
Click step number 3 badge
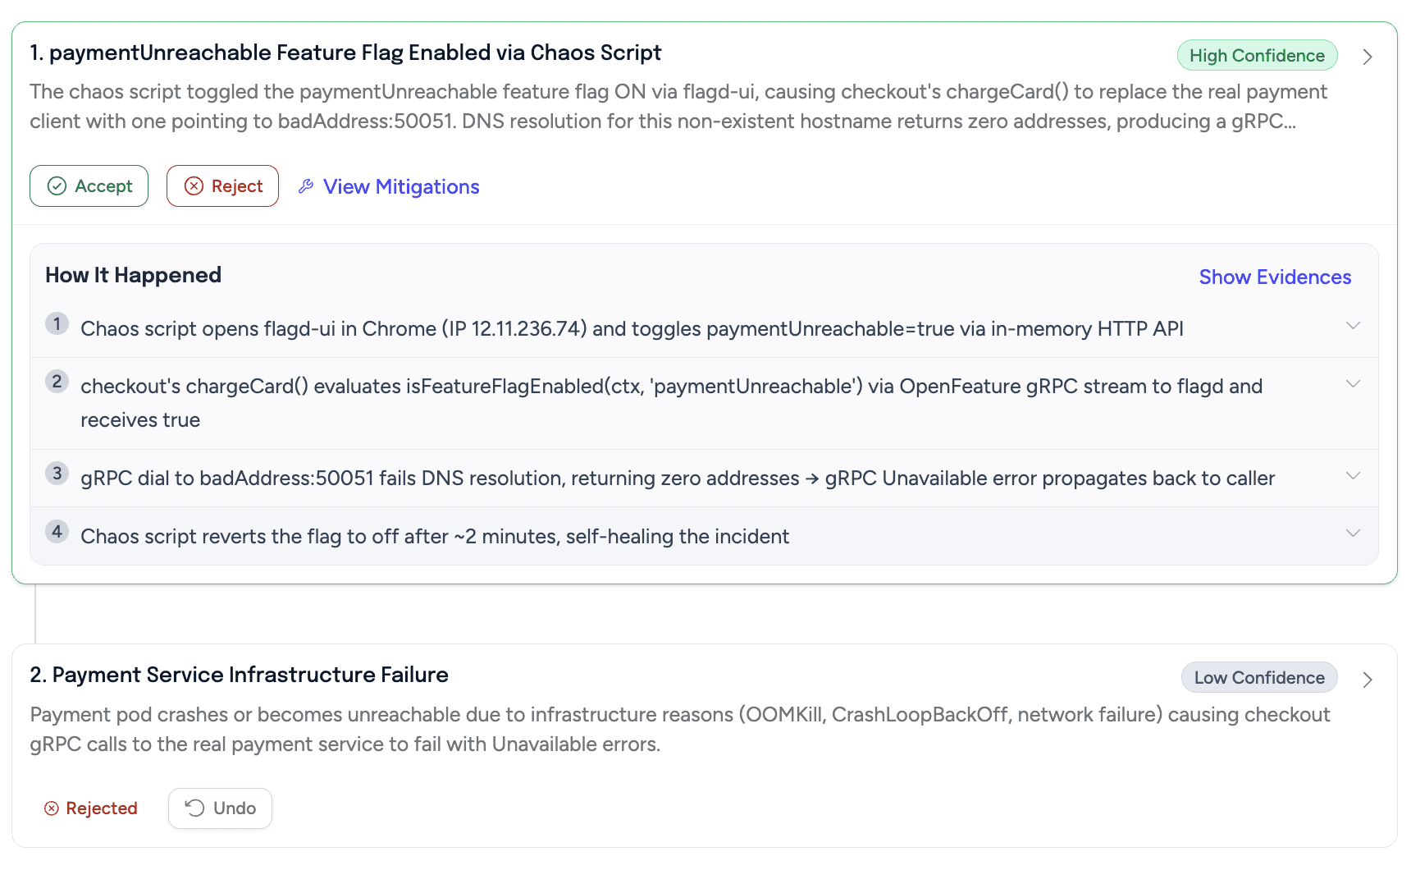(57, 473)
